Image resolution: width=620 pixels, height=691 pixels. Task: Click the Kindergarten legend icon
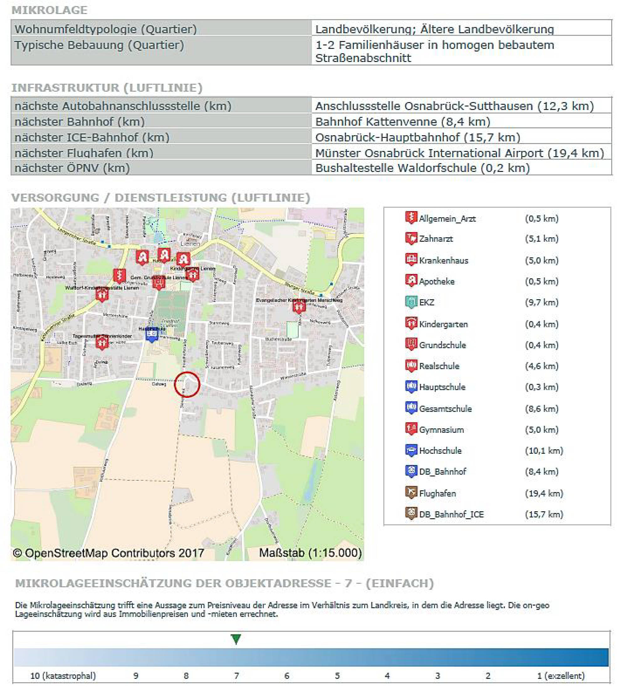(x=411, y=323)
